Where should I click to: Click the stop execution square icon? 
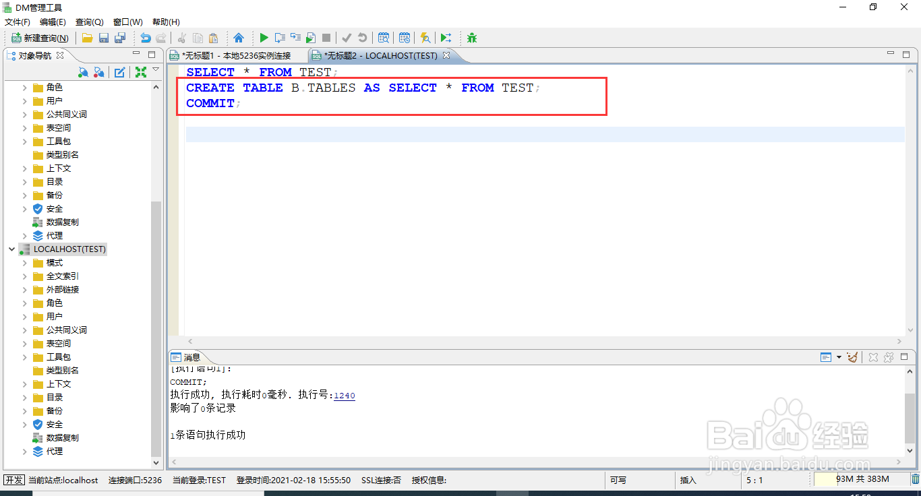coord(326,38)
